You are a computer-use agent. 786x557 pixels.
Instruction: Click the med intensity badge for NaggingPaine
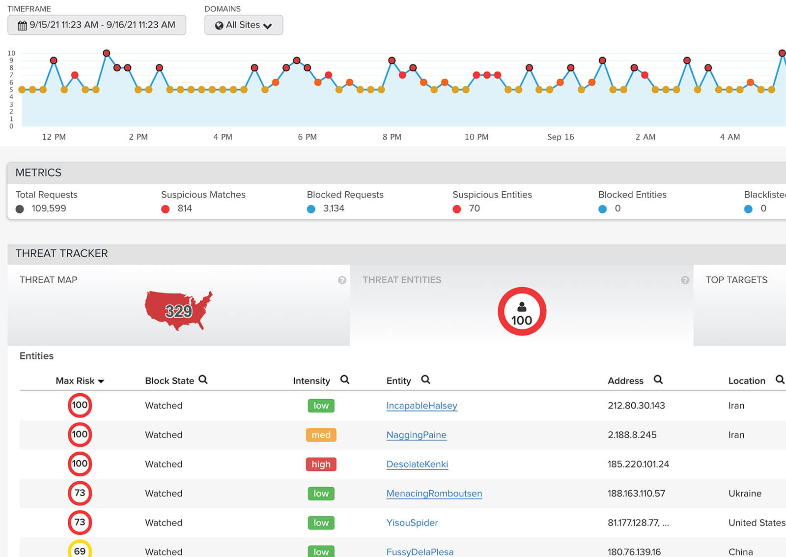[x=321, y=435]
